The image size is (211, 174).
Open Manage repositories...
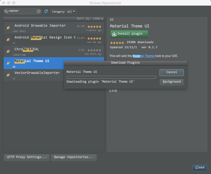click(x=74, y=157)
